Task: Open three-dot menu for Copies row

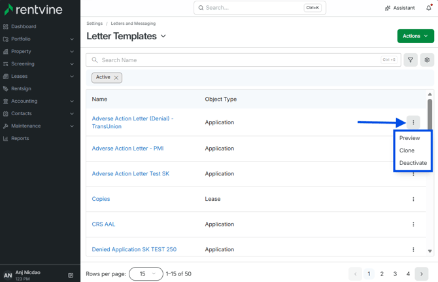Action: tap(413, 199)
